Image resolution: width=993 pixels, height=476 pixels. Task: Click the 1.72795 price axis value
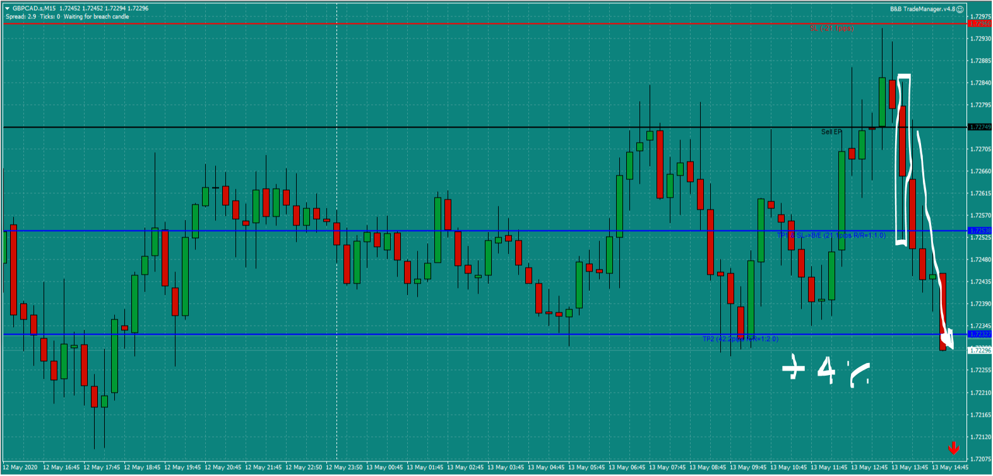(980, 105)
